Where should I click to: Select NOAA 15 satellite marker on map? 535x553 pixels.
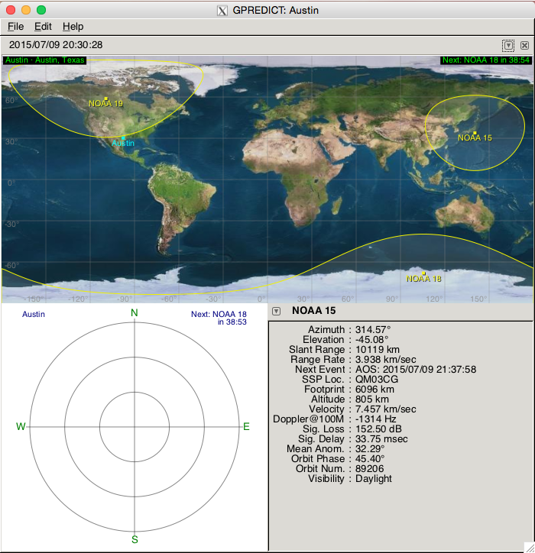[x=475, y=133]
